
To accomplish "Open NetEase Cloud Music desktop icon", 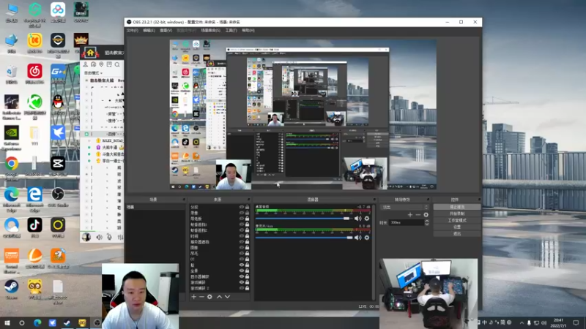I will (x=34, y=74).
